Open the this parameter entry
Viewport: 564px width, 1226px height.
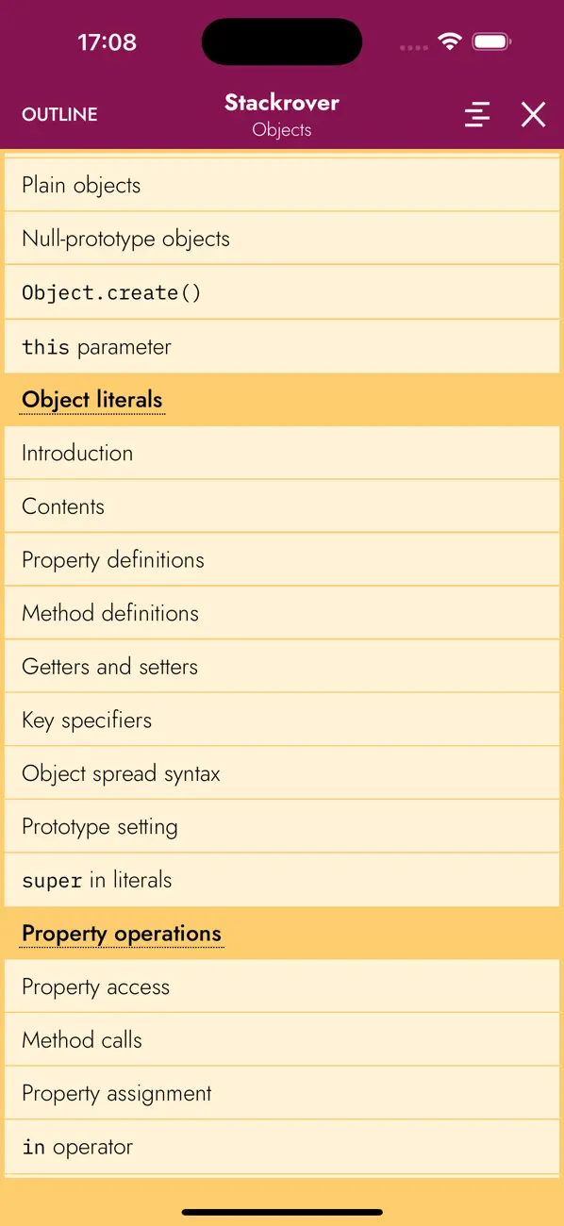(x=96, y=346)
